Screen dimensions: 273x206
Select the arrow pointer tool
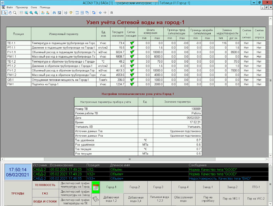point(5,13)
